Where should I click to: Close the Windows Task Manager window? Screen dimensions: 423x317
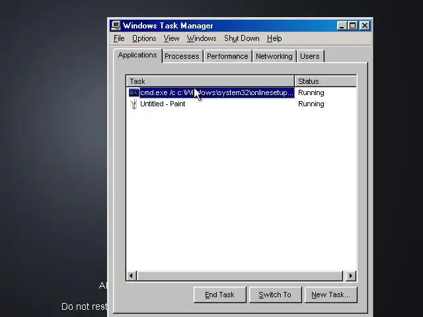[365, 26]
